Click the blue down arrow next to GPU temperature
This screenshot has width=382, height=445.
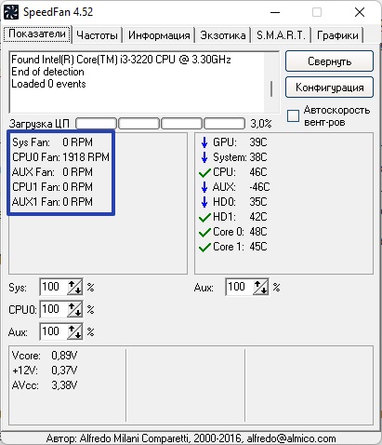[x=204, y=142]
